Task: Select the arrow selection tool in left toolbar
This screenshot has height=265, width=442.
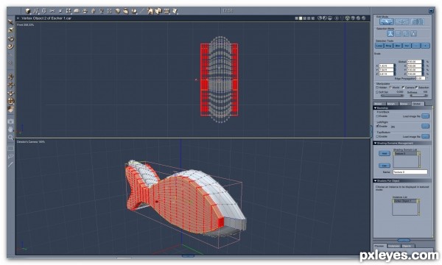Action: point(10,22)
